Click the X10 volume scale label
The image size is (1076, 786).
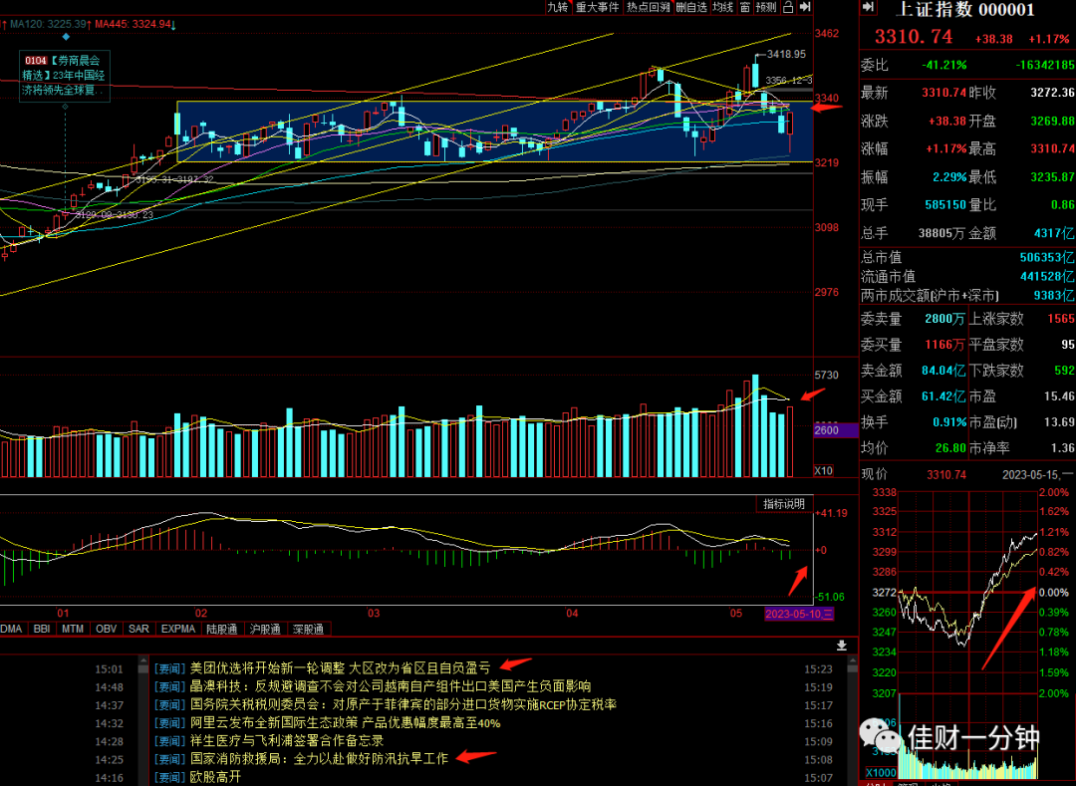[824, 470]
